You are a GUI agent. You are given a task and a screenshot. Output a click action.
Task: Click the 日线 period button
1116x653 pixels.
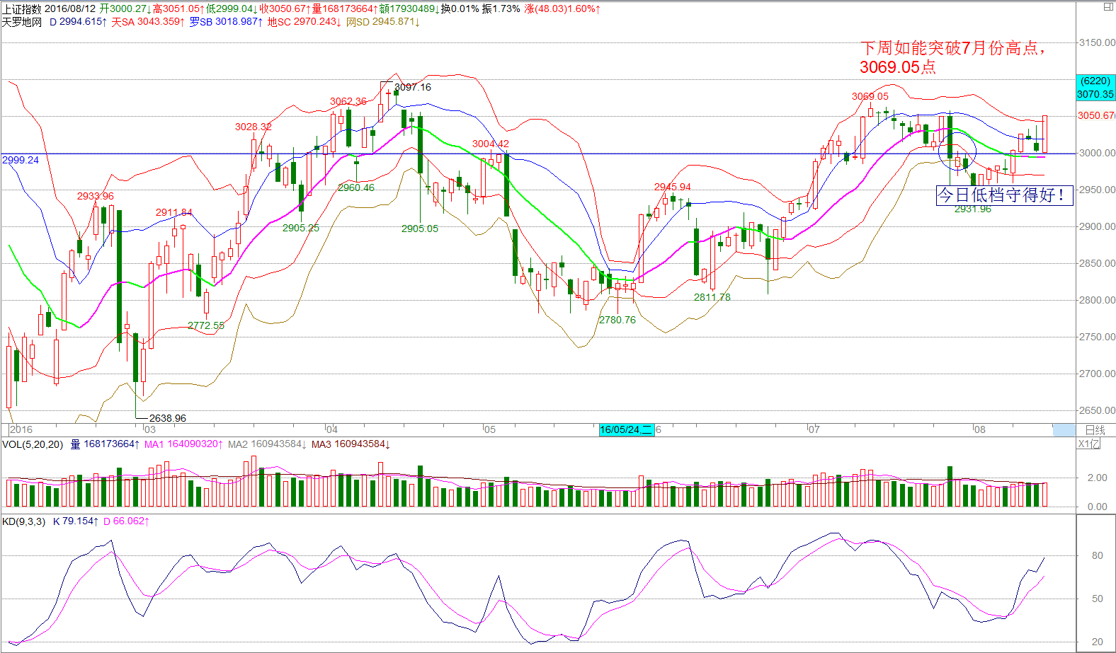click(1095, 429)
